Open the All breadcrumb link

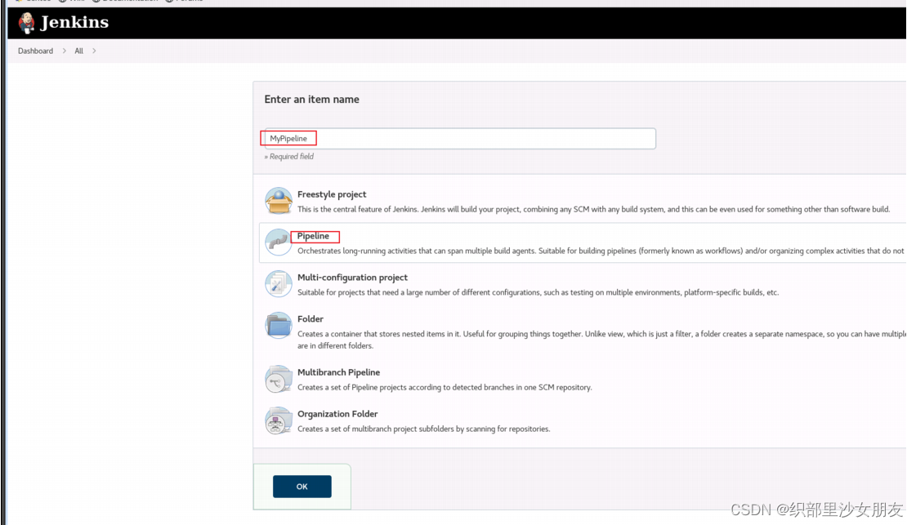(79, 51)
